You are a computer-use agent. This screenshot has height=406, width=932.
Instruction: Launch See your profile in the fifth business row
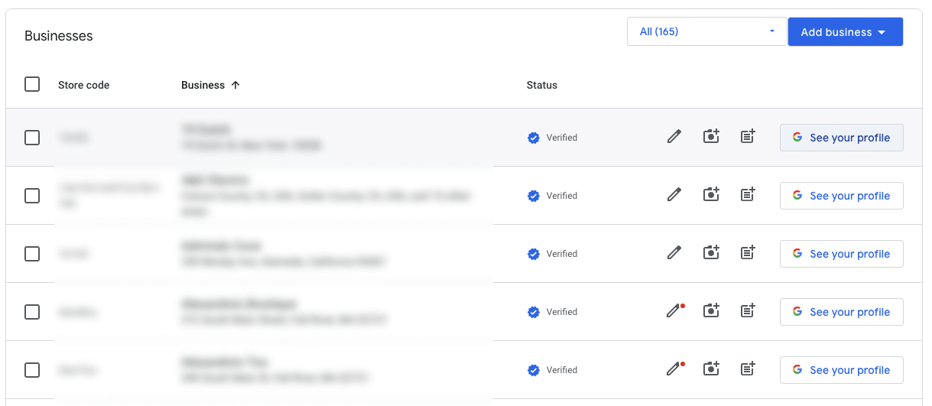pos(841,370)
